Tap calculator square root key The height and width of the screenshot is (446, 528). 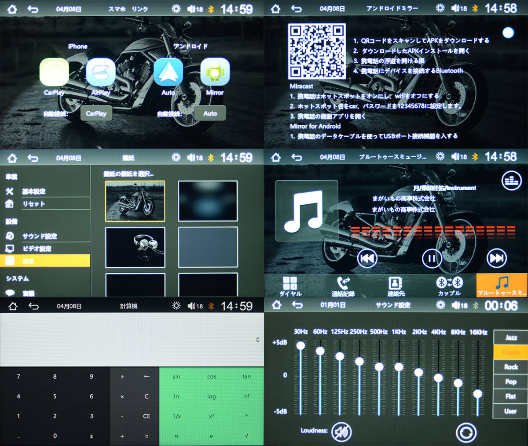click(246, 436)
